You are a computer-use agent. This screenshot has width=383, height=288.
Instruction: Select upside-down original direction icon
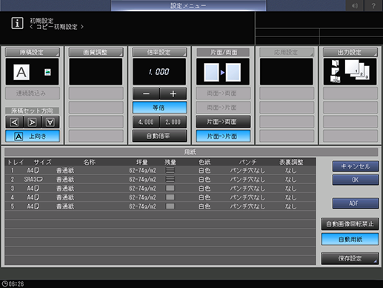pos(50,122)
